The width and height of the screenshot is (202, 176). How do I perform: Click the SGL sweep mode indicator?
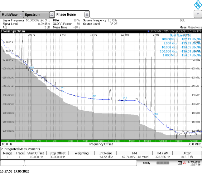point(182,20)
